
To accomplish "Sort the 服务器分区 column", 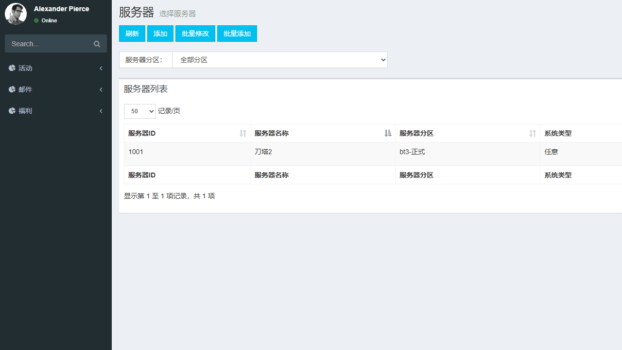I will click(x=533, y=133).
